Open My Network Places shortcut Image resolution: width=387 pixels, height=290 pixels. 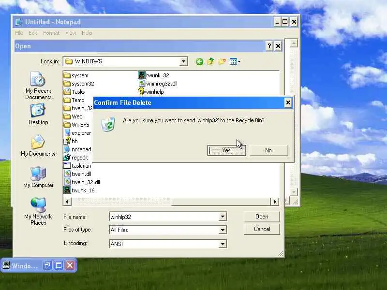tap(38, 211)
